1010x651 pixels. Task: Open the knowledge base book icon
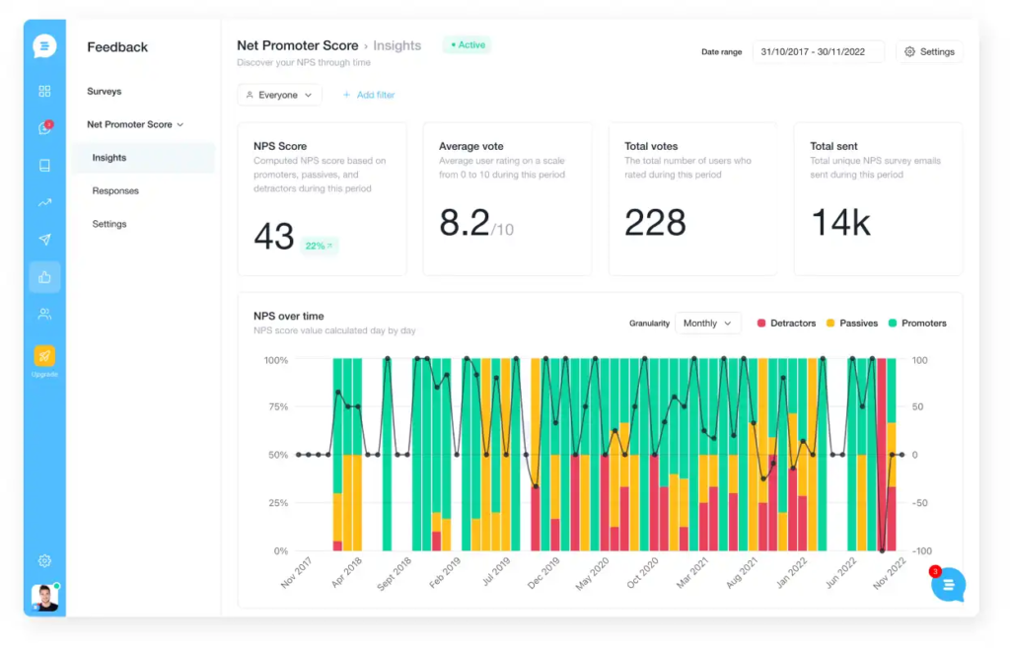click(x=44, y=166)
